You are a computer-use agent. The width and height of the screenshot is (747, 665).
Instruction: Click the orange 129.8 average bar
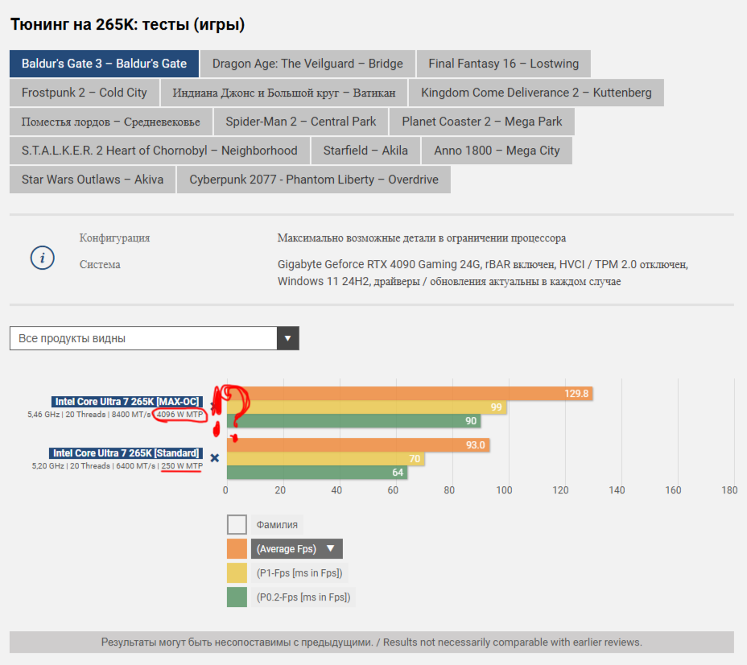(x=410, y=394)
